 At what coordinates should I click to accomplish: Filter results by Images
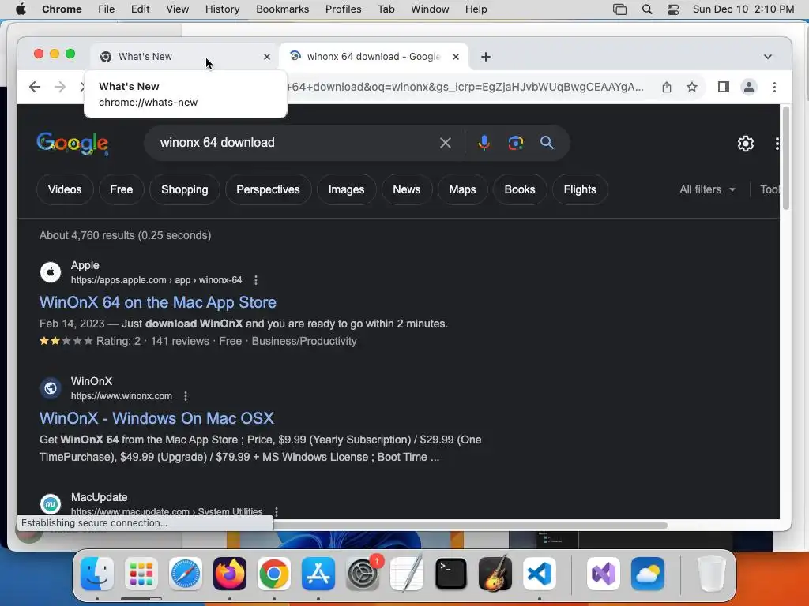point(347,189)
